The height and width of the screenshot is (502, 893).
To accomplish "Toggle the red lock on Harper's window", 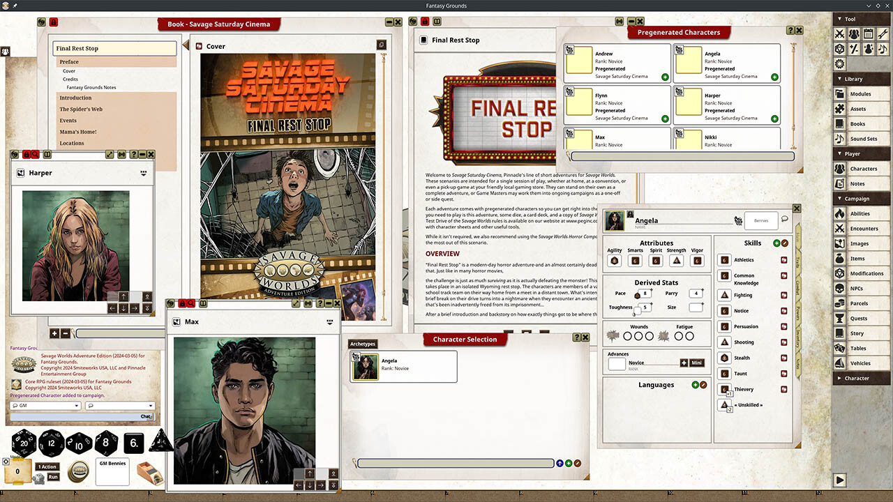I will click(x=28, y=155).
